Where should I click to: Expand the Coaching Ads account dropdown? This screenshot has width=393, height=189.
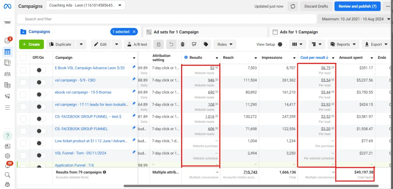[x=120, y=5]
